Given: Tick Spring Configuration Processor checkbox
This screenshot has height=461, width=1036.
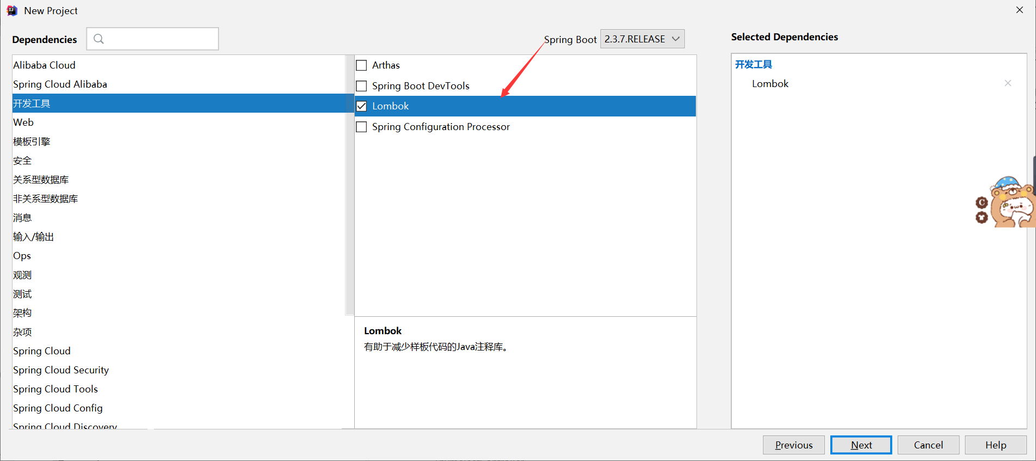Looking at the screenshot, I should tap(361, 127).
